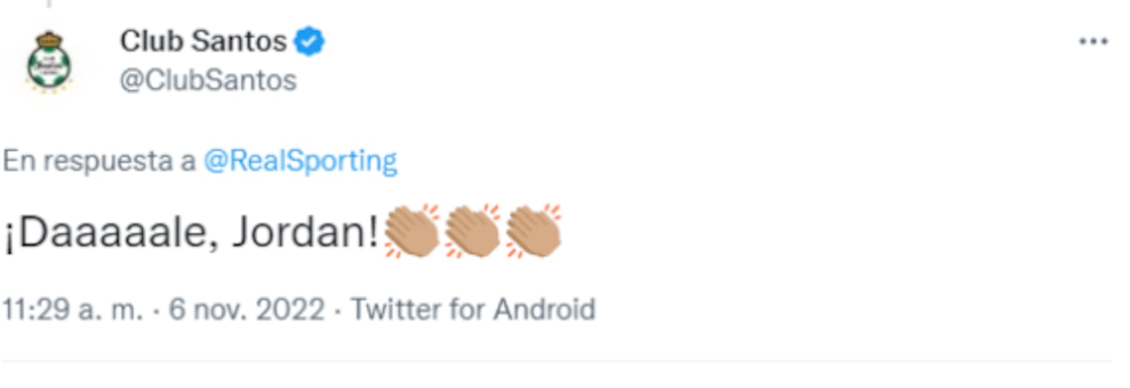The width and height of the screenshot is (1130, 388).
Task: Click the middle clapping hands emoji
Action: pyautogui.click(x=473, y=231)
